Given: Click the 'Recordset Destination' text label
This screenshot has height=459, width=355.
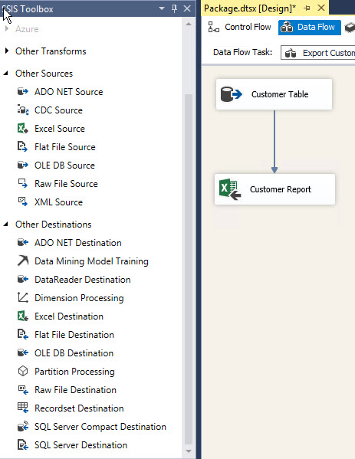Looking at the screenshot, I should point(79,408).
